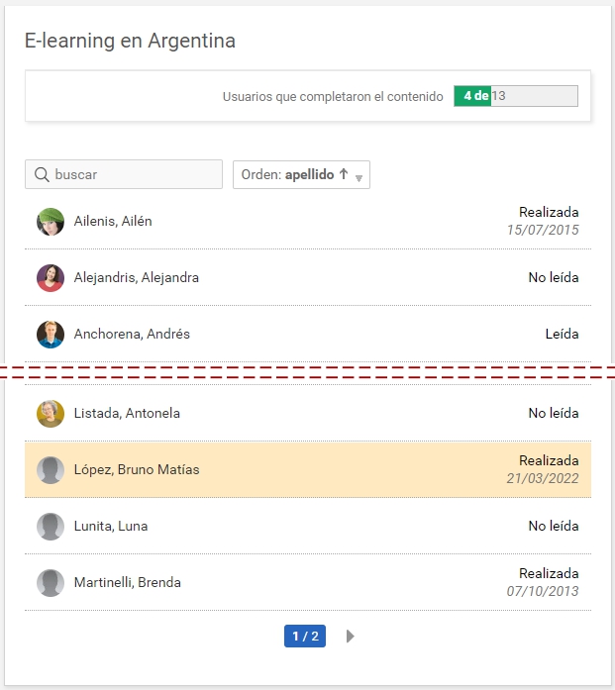
Task: Click Antonela Listada's avatar photo
Action: [51, 414]
